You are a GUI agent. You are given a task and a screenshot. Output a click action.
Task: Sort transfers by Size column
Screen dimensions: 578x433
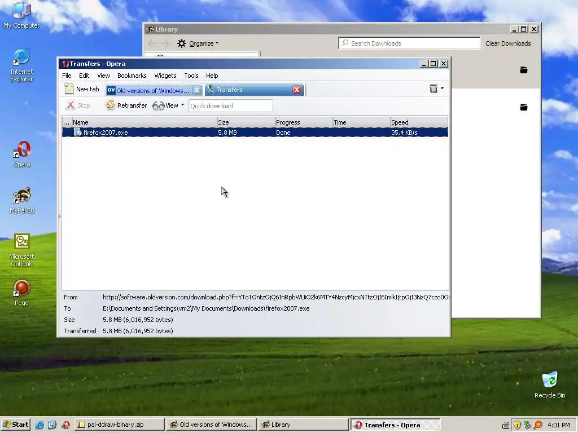pyautogui.click(x=246, y=122)
